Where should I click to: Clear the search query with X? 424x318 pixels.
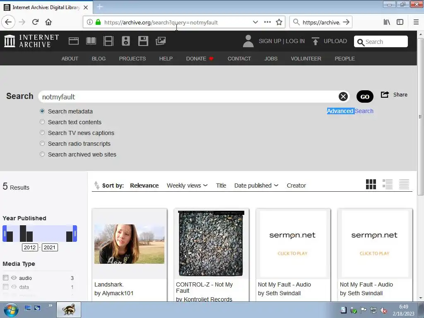click(x=343, y=96)
